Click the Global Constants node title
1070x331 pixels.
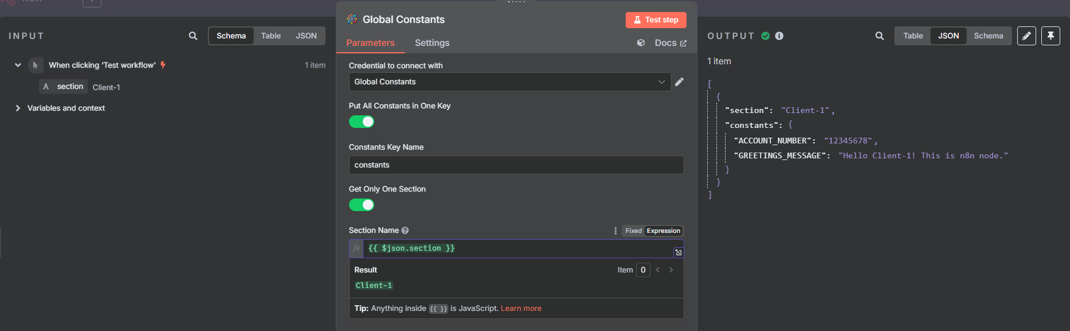(404, 20)
